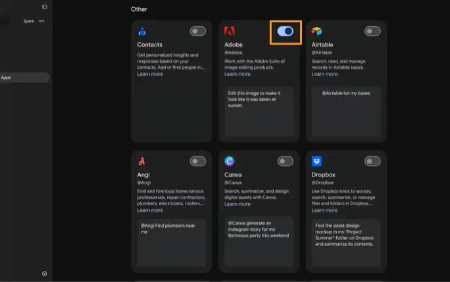Screen dimensions: 450x282
Task: Enable the Airtable app toggle
Action: 372,31
